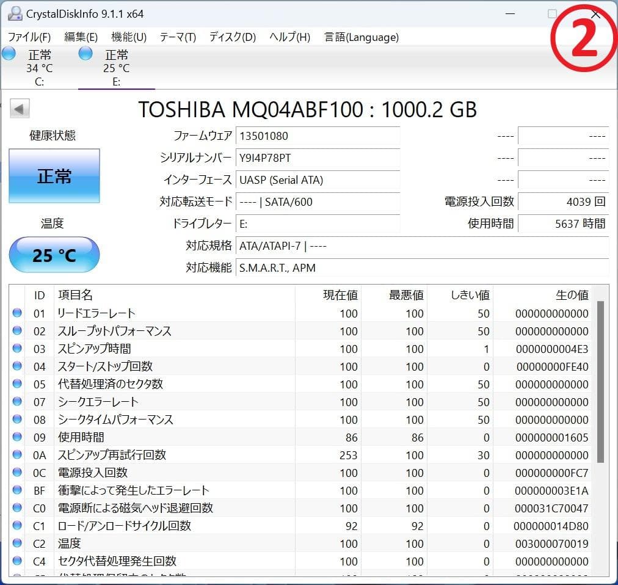Screen dimensions: 618x585
Task: Click the blue health indicator above the E: drive
Action: (x=84, y=54)
